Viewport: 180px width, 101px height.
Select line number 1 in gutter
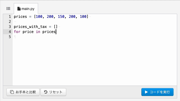click(10, 17)
